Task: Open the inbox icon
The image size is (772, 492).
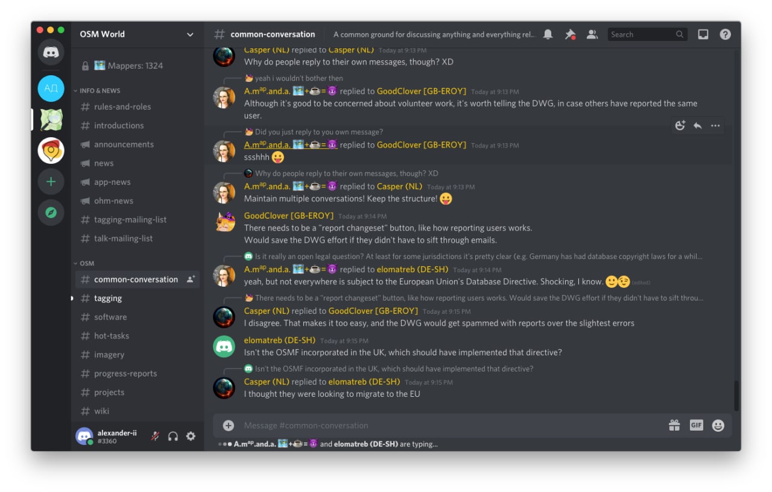Action: (703, 34)
